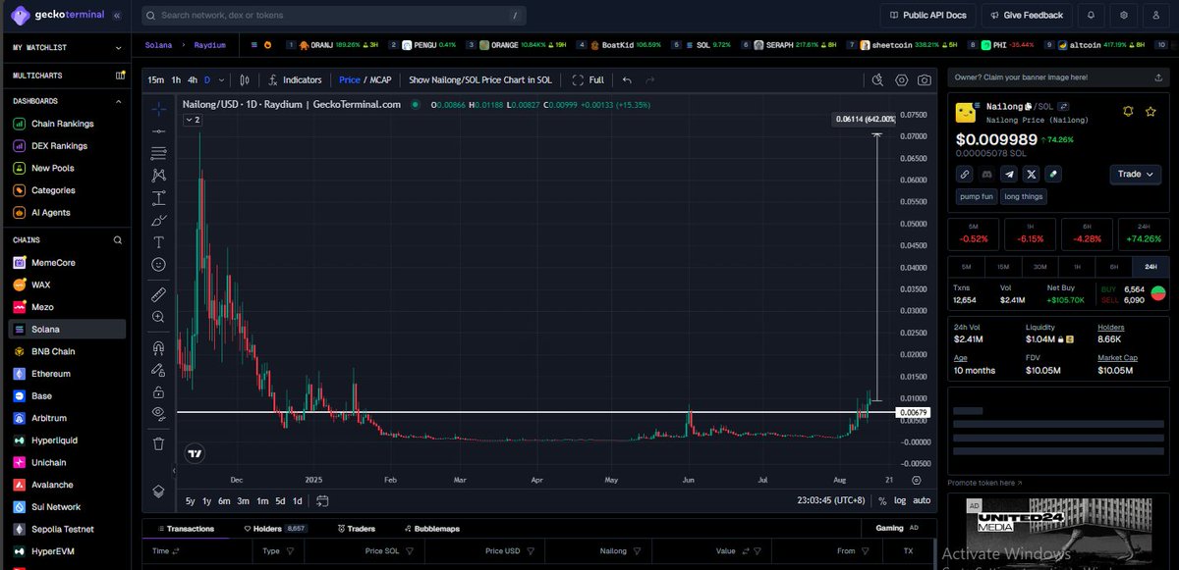The image size is (1179, 570).
Task: Click the undo arrow in chart toolbar
Action: click(x=627, y=80)
